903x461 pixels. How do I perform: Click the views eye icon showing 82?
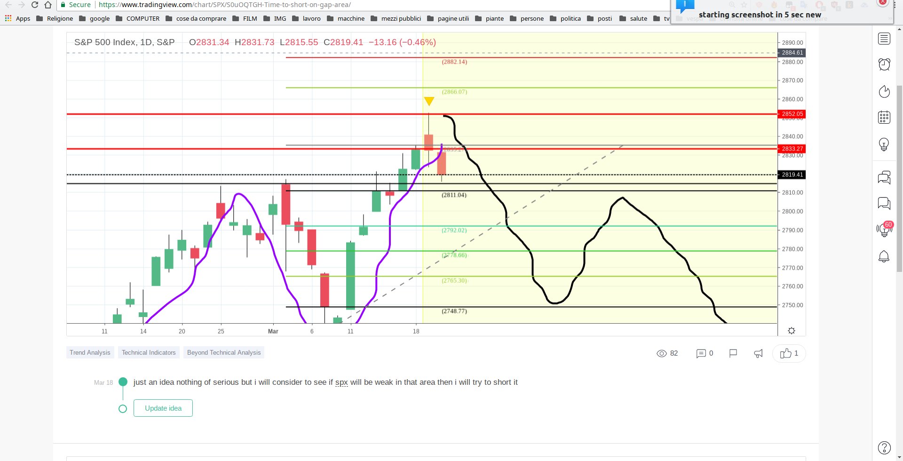point(662,353)
